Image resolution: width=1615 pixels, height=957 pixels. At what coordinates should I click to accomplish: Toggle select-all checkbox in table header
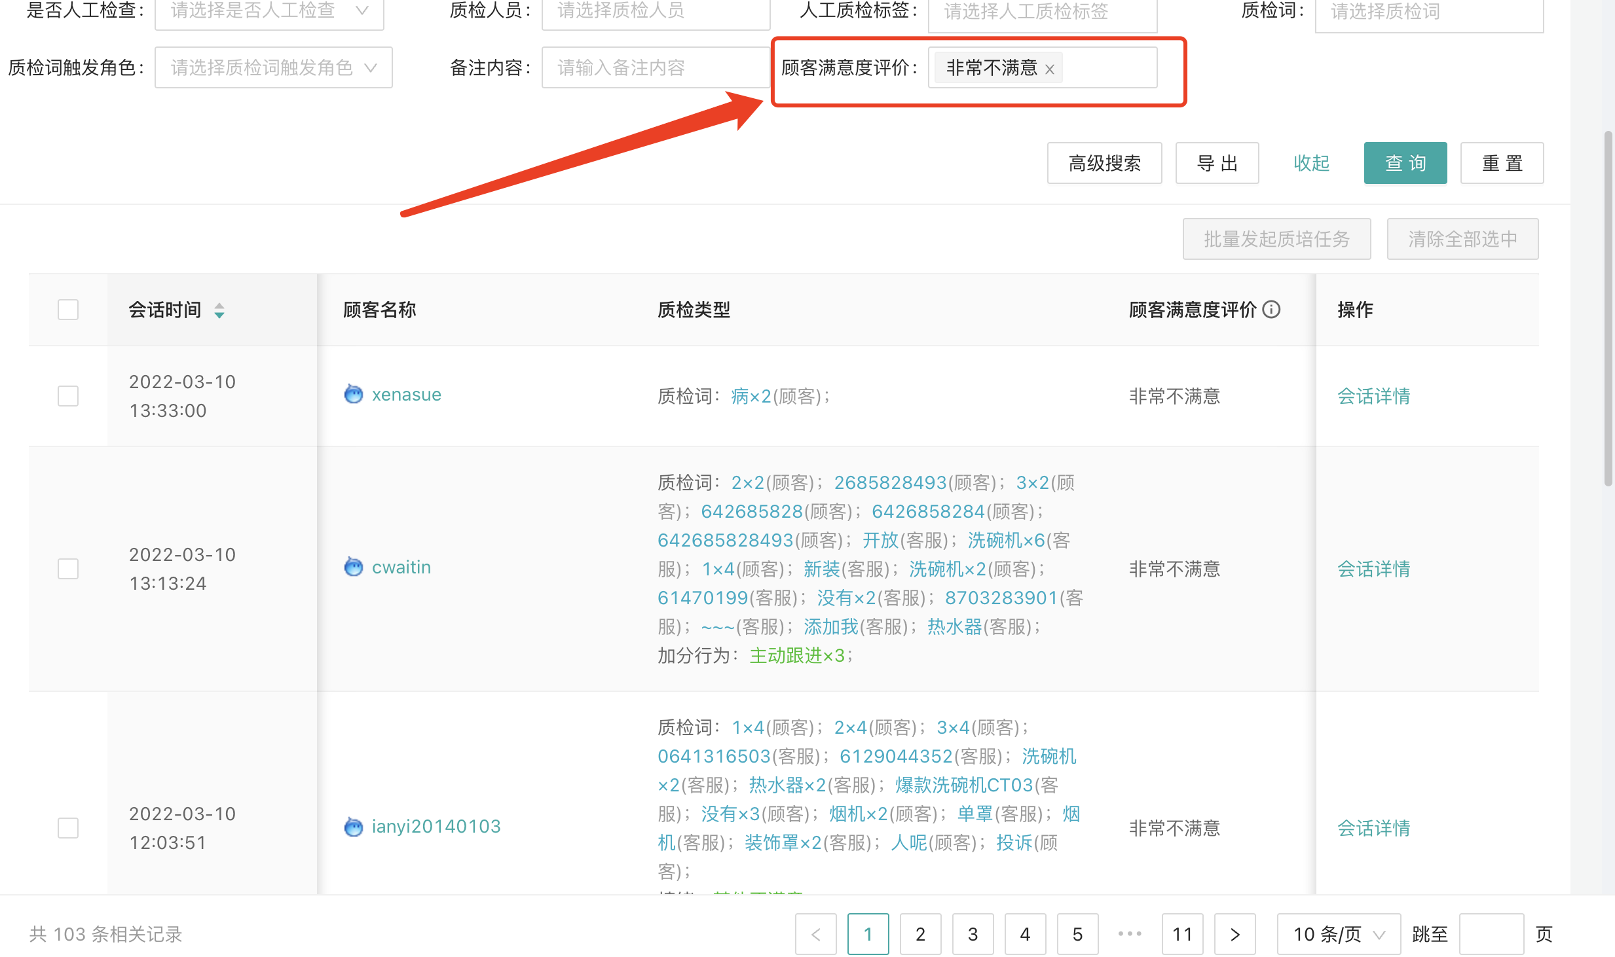click(68, 310)
